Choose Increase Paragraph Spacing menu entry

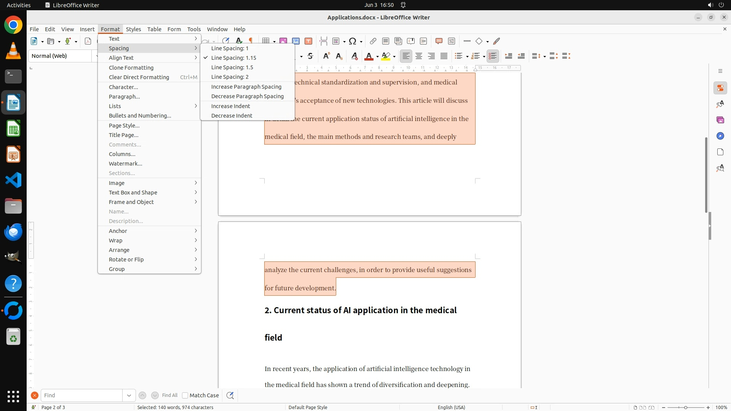tap(246, 87)
